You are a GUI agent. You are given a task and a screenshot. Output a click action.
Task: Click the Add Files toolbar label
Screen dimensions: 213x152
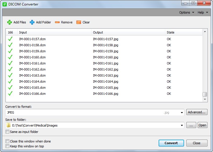[20, 22]
